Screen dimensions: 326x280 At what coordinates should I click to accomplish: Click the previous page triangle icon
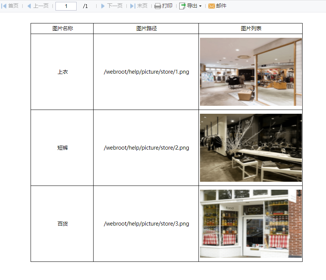(29, 6)
